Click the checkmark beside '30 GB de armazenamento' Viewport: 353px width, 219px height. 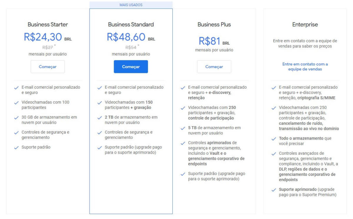(16, 117)
